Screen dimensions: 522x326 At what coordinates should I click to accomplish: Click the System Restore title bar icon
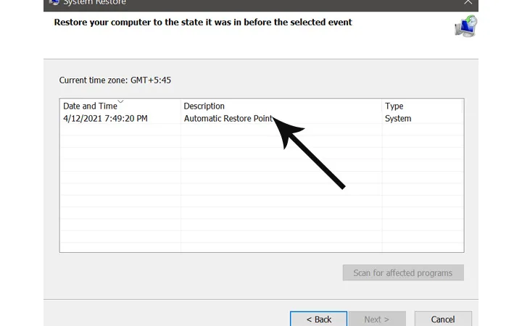tap(54, 2)
